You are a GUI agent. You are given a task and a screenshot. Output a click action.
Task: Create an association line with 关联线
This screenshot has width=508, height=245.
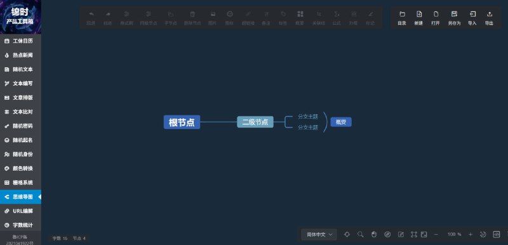(319, 18)
